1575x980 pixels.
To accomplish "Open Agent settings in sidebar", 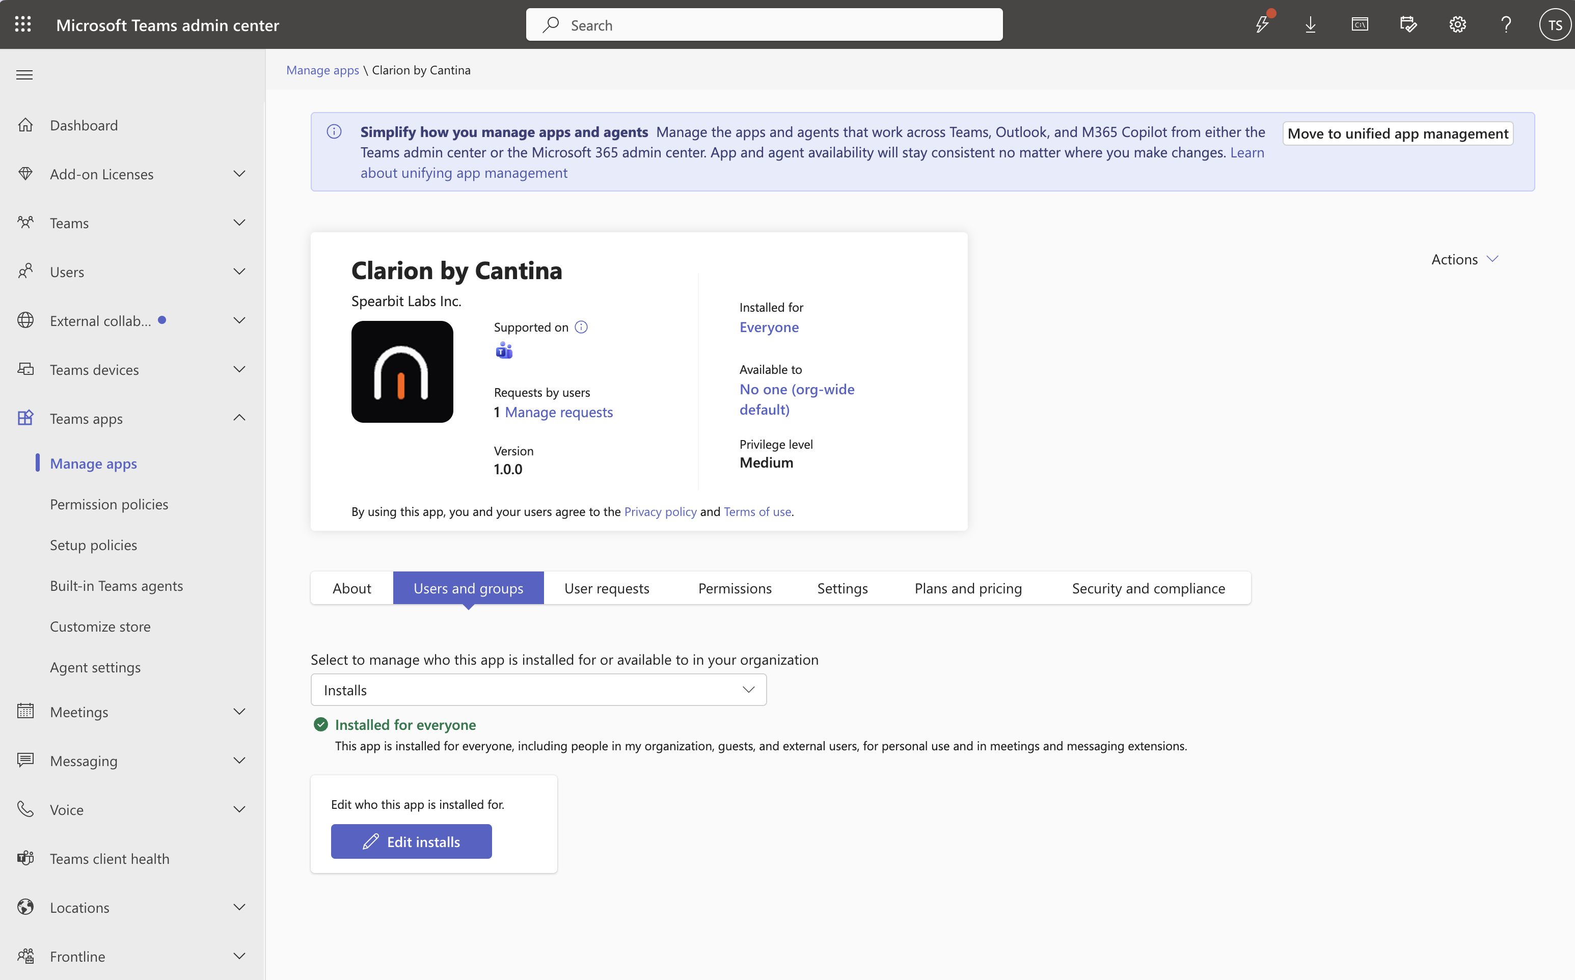I will point(95,668).
